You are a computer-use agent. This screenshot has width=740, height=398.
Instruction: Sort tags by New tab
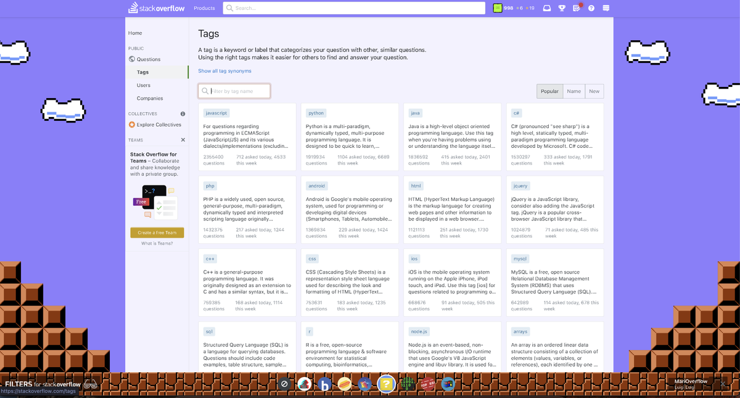(x=594, y=91)
